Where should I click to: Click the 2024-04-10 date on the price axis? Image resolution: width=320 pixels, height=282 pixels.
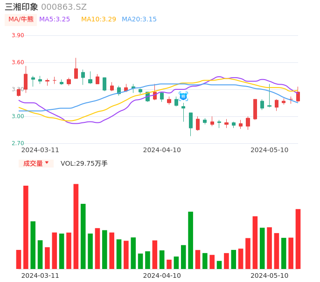click(162, 150)
